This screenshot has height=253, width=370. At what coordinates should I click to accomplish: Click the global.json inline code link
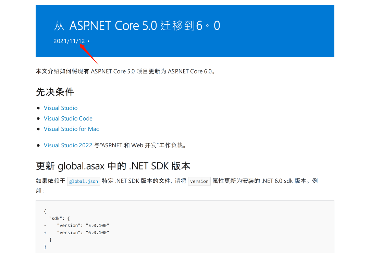84,181
